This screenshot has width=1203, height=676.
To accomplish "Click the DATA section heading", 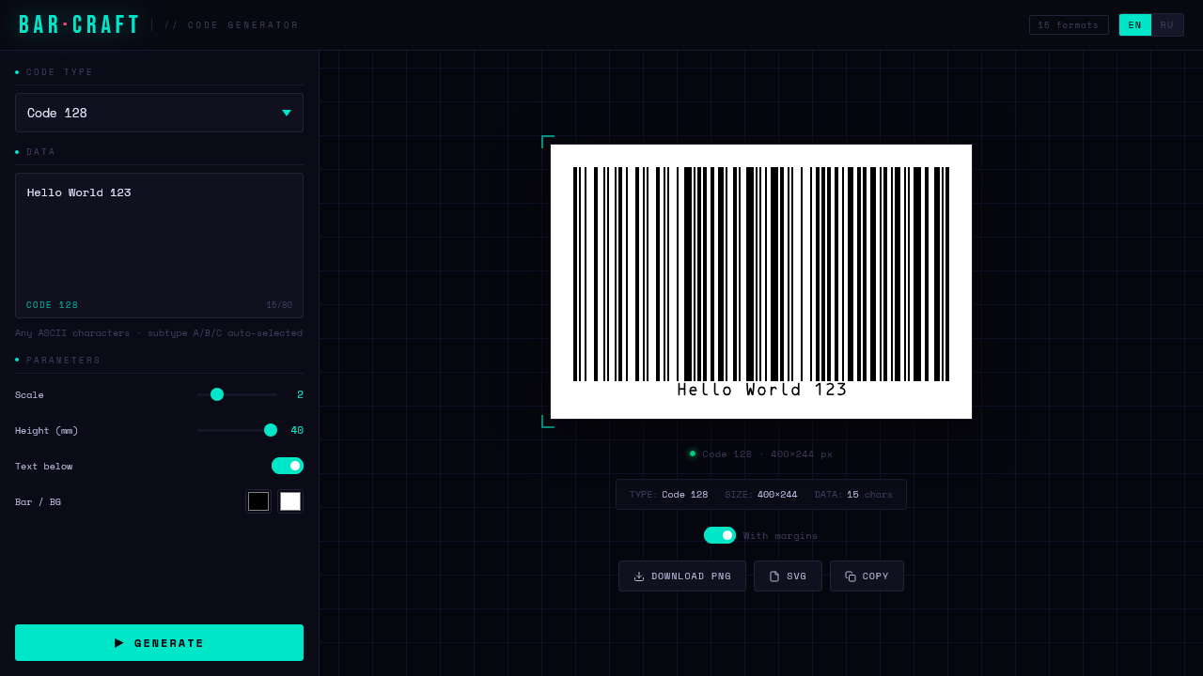I will pos(41,152).
